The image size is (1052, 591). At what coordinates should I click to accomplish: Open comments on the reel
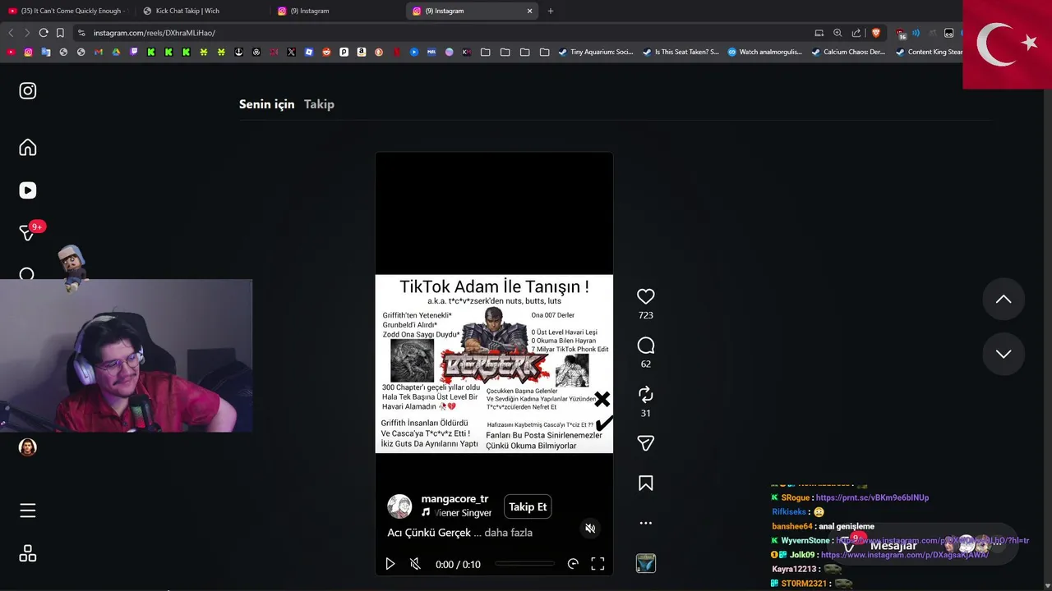(646, 346)
